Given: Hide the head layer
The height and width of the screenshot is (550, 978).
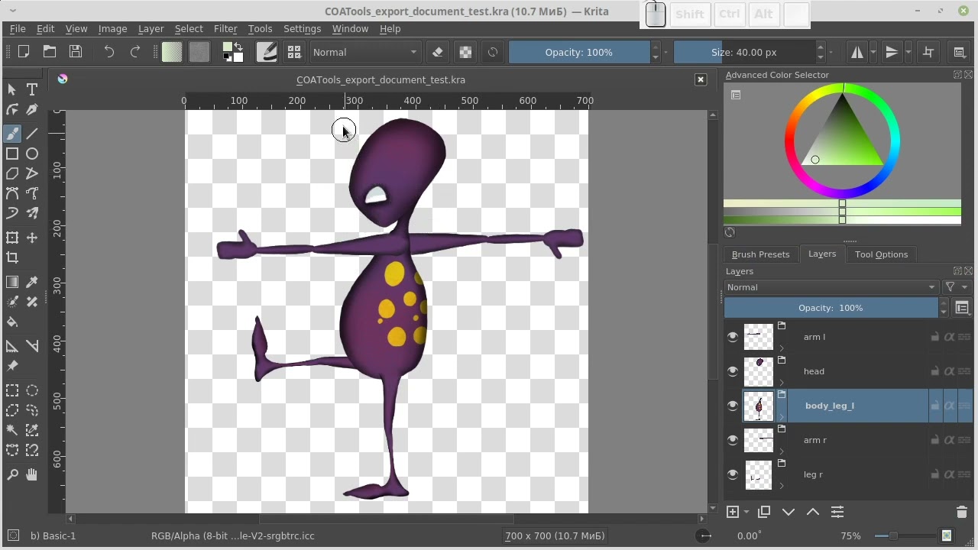Looking at the screenshot, I should [733, 371].
